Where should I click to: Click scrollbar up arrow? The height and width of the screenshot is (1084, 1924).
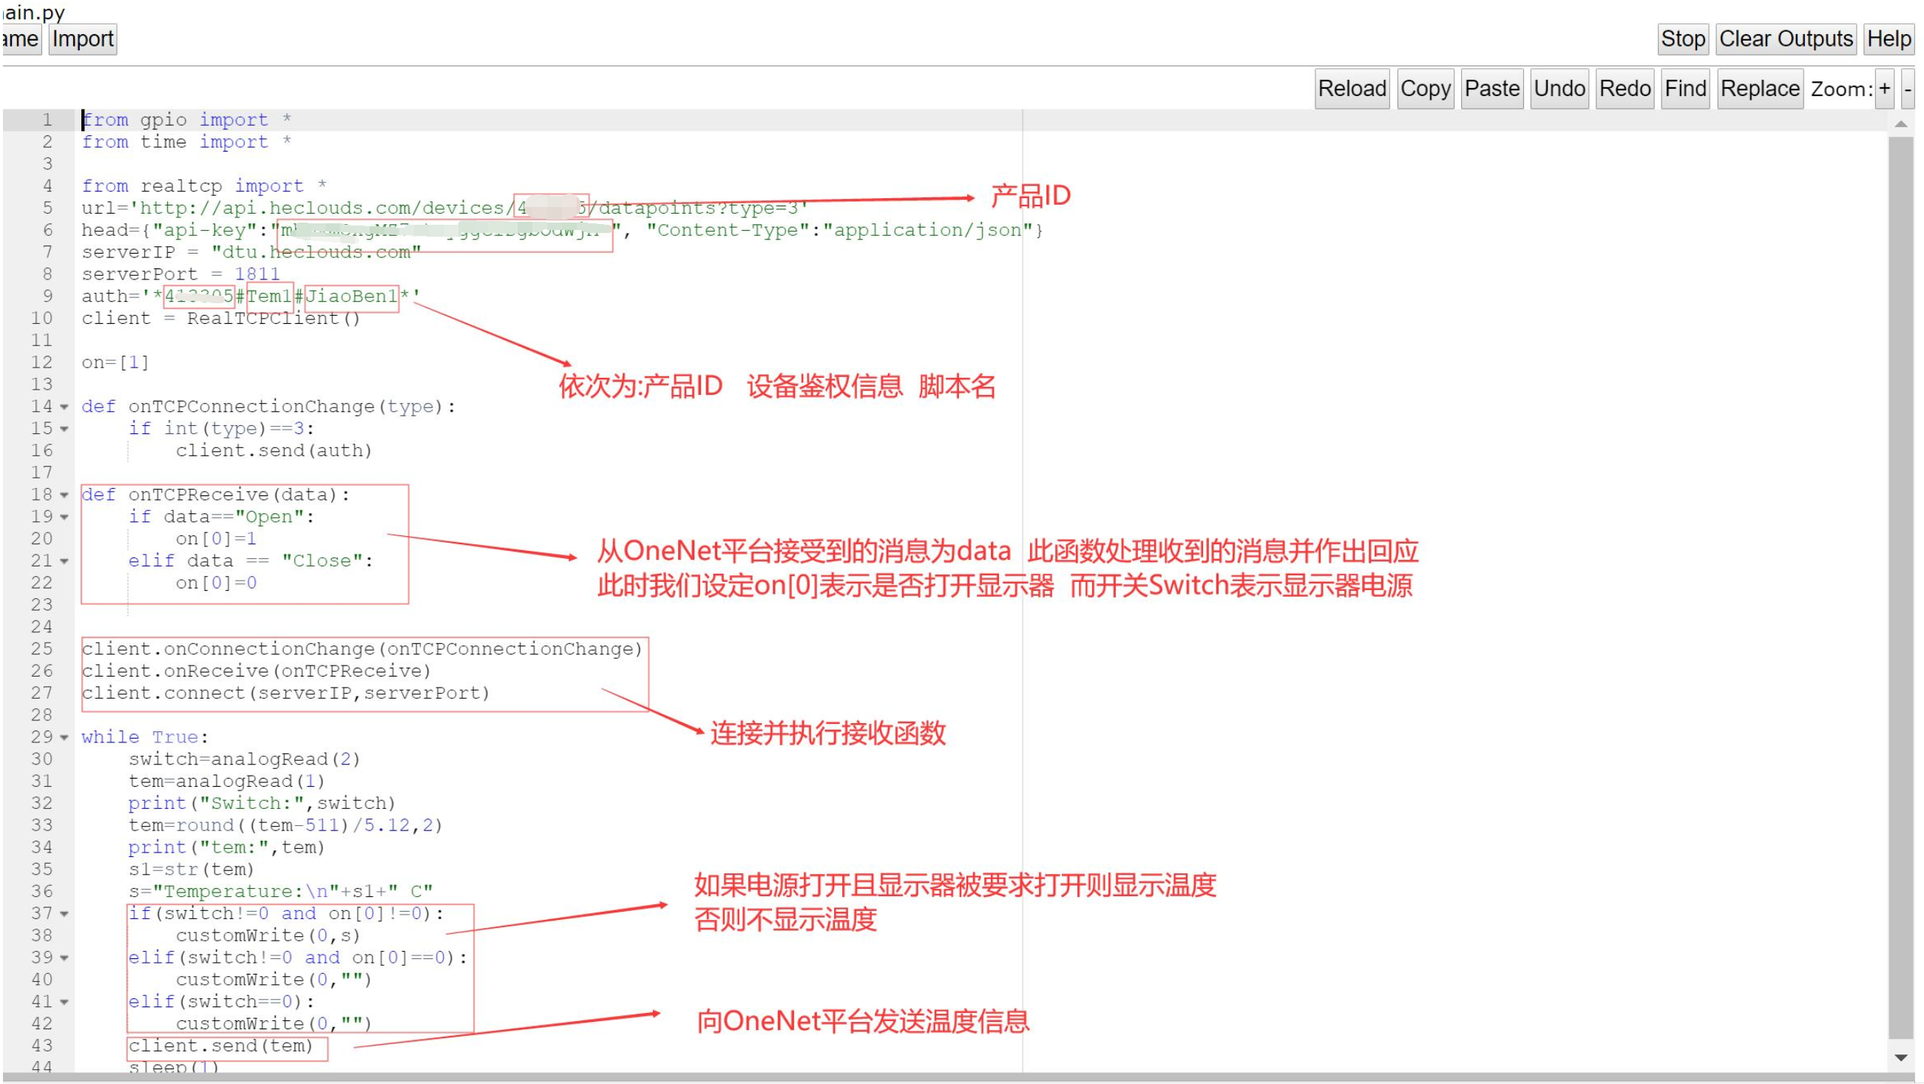[1900, 124]
